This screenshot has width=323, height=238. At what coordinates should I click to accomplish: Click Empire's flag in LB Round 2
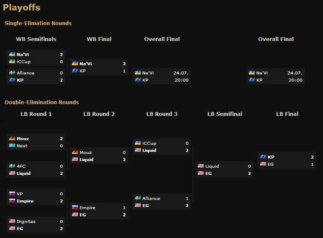tap(75, 207)
